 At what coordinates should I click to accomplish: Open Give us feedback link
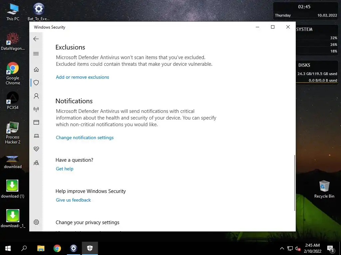(x=73, y=200)
